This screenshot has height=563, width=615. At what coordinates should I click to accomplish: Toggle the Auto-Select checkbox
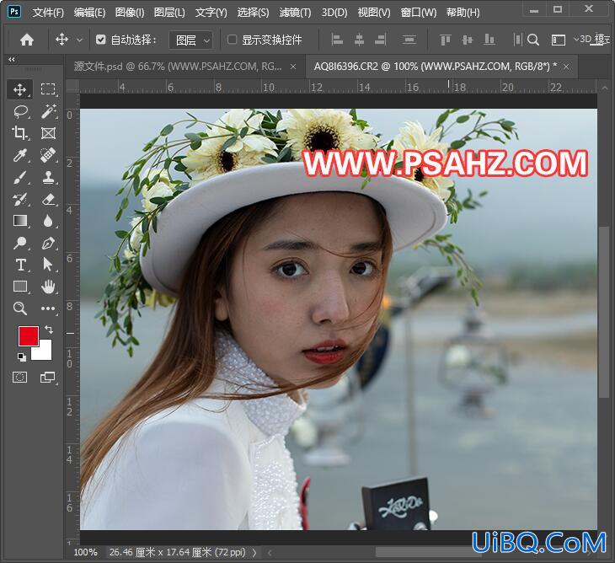pyautogui.click(x=101, y=40)
